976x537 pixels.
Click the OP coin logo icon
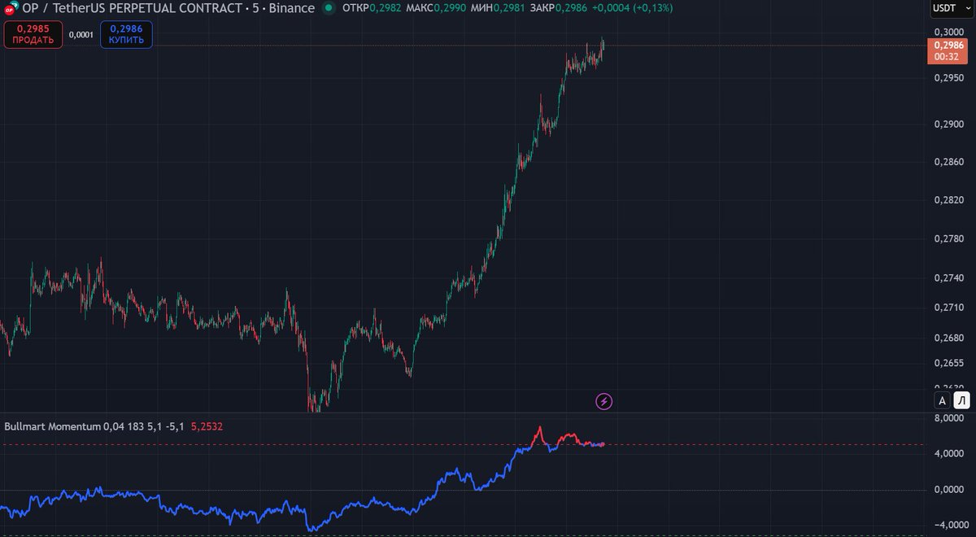coord(10,8)
